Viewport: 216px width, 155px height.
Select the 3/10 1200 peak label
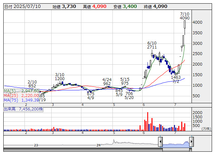[60, 77]
